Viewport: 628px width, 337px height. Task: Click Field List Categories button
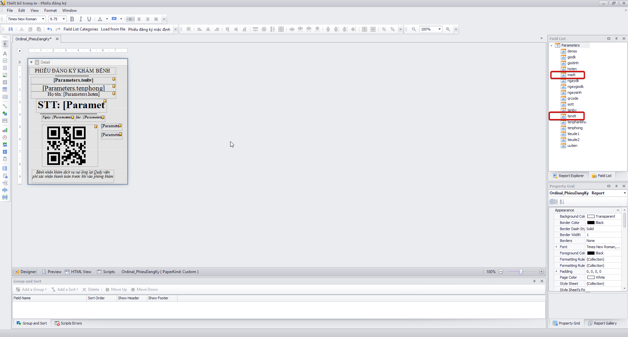pyautogui.click(x=81, y=29)
